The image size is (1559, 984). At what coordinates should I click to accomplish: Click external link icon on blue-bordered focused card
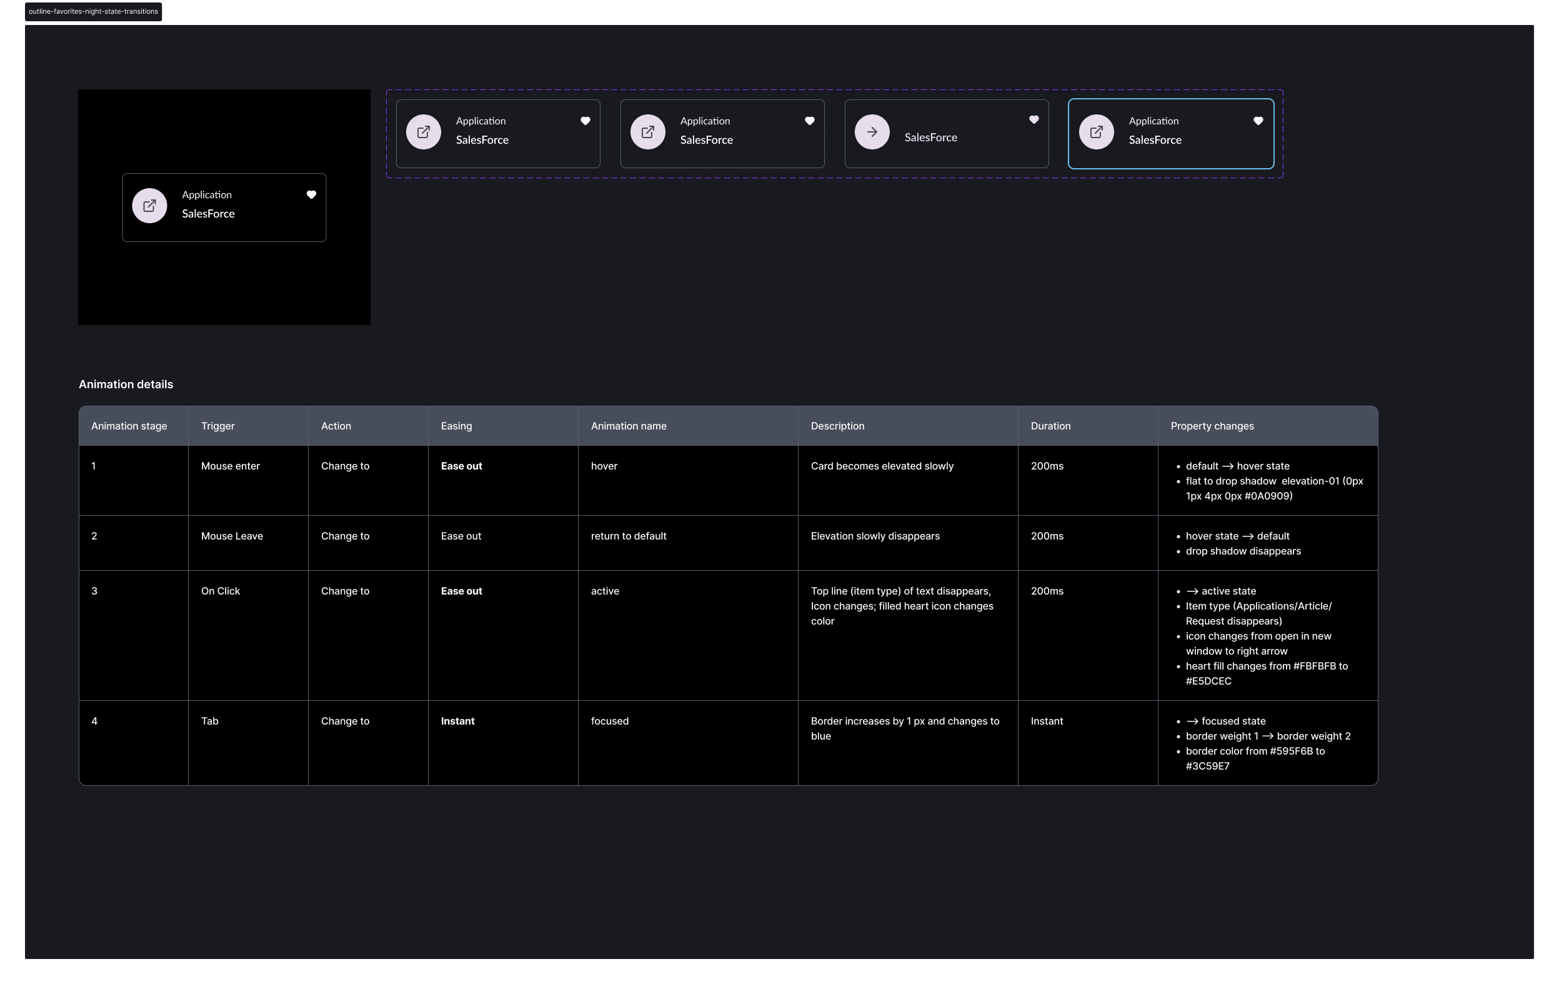click(1096, 132)
